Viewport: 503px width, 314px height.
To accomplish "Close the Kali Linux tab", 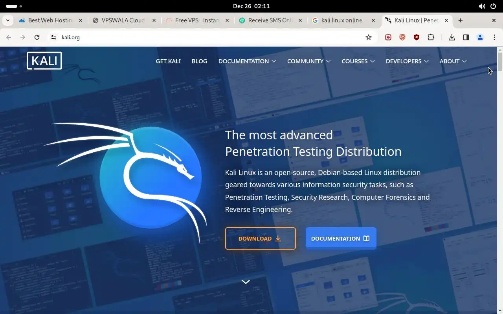I will [446, 20].
